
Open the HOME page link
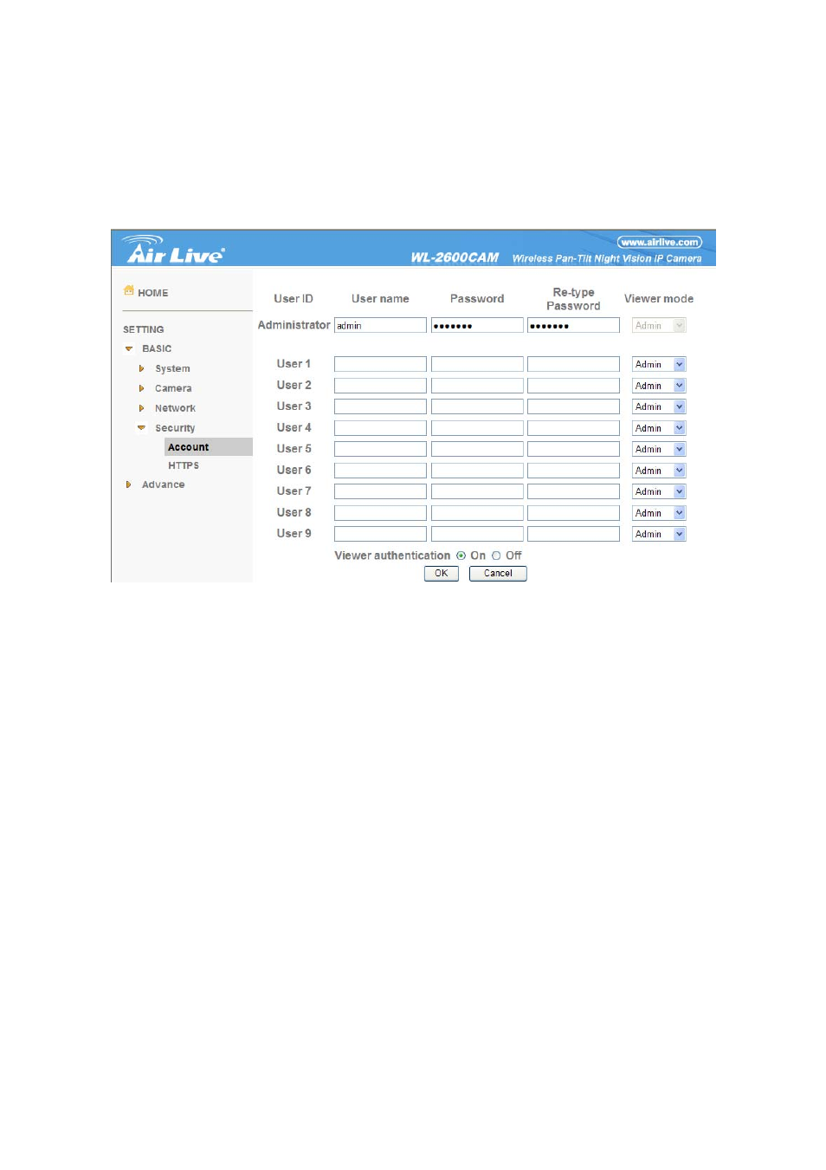pyautogui.click(x=153, y=293)
